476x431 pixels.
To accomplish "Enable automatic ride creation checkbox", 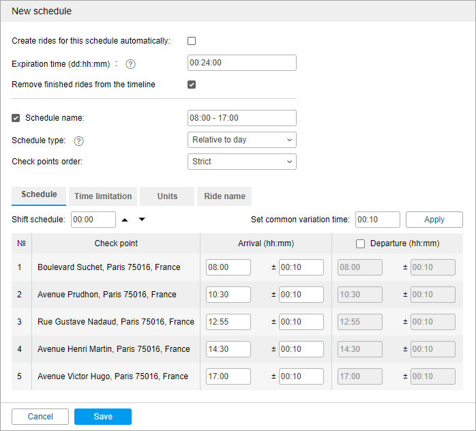I will 192,41.
